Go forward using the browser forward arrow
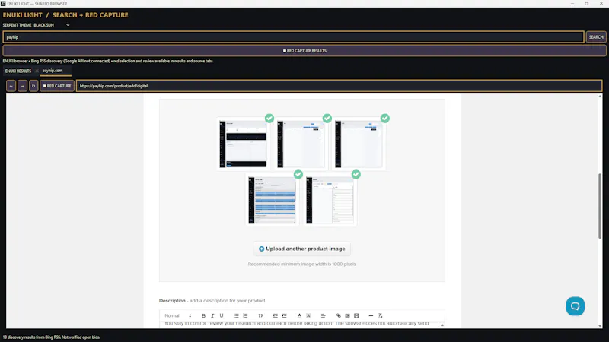The height and width of the screenshot is (342, 609). 23,86
